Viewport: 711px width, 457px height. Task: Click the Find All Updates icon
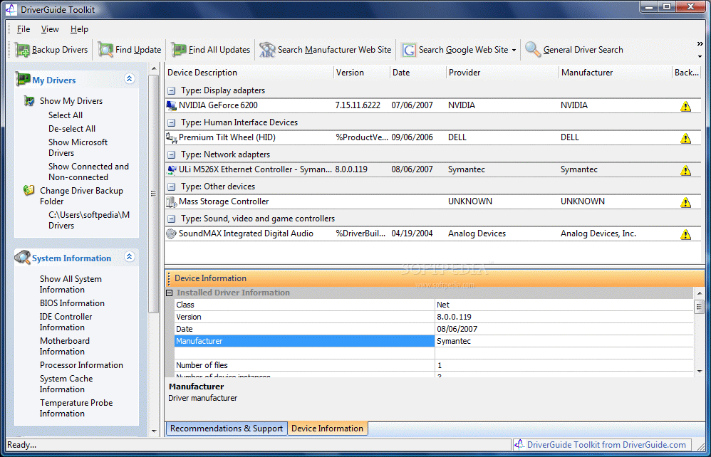click(179, 50)
